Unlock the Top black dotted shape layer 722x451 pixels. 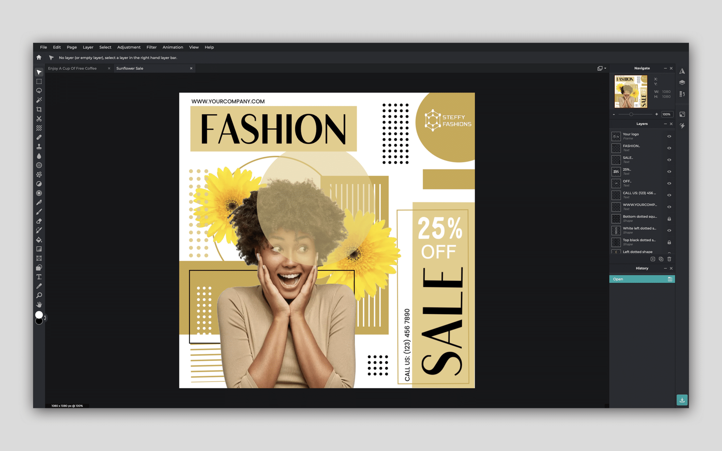click(x=669, y=242)
